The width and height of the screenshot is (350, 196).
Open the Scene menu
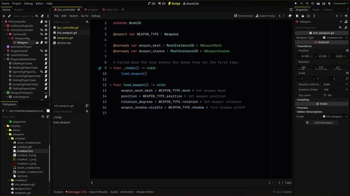click(x=5, y=4)
